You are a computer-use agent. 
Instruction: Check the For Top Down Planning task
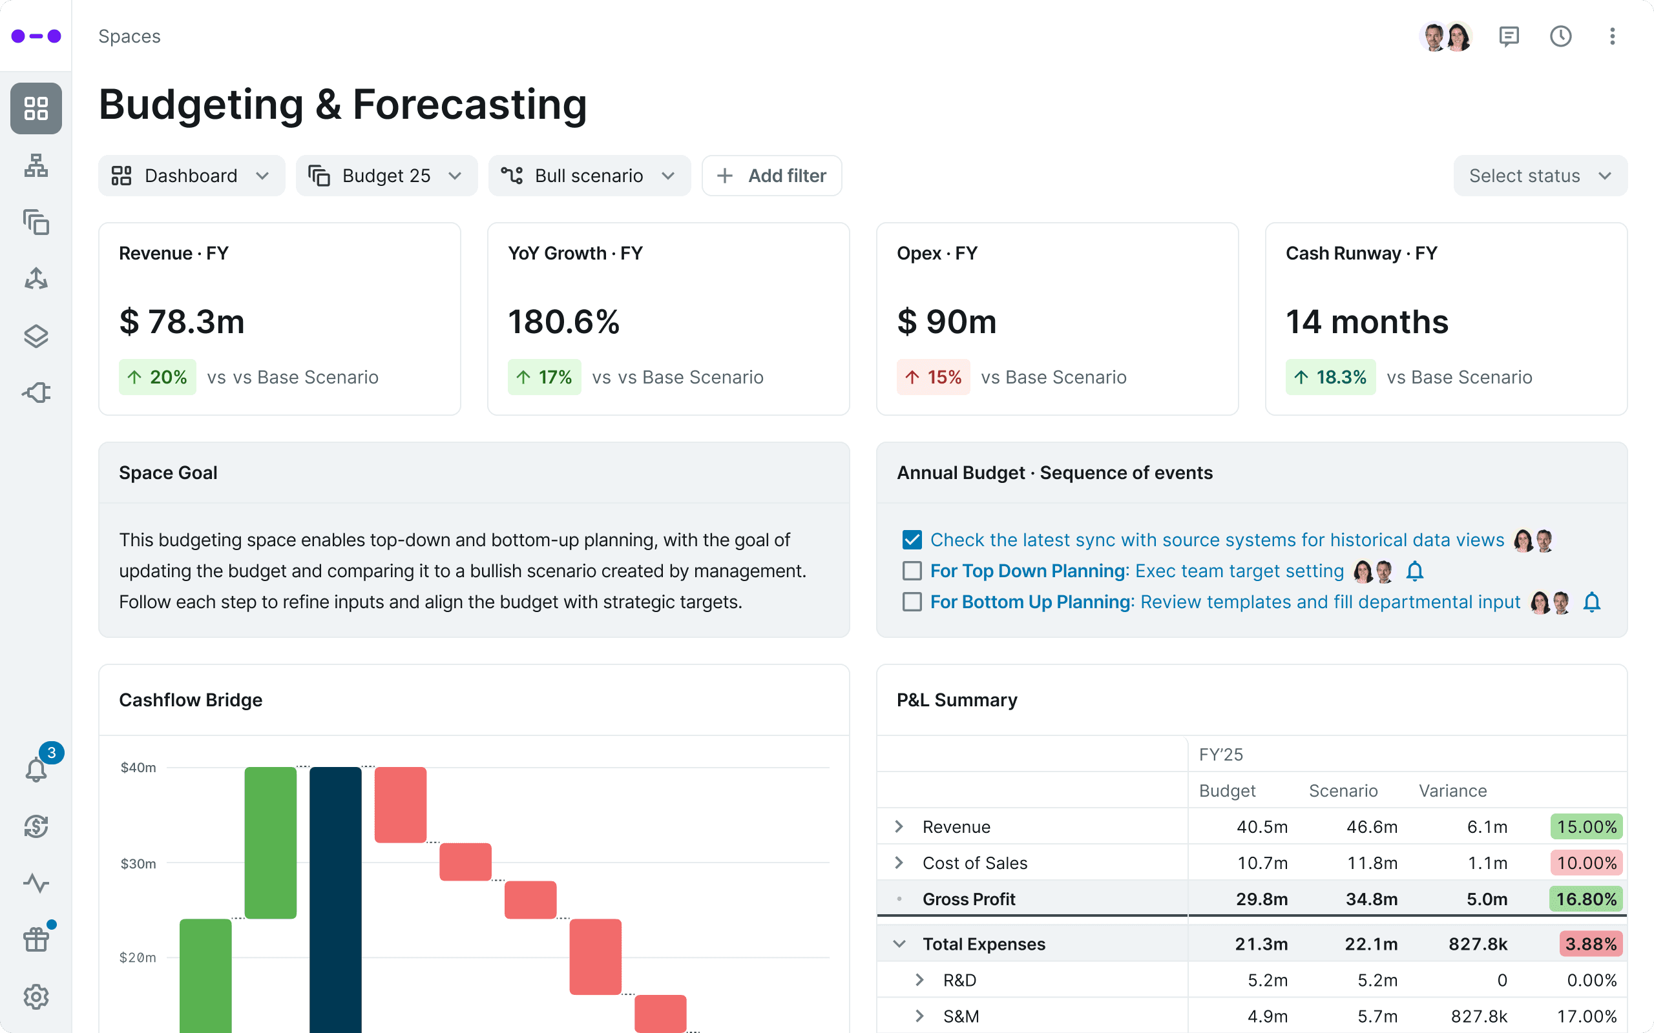point(912,571)
